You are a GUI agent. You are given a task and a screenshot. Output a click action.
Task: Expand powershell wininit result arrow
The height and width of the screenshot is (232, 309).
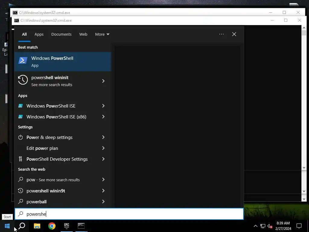103,81
